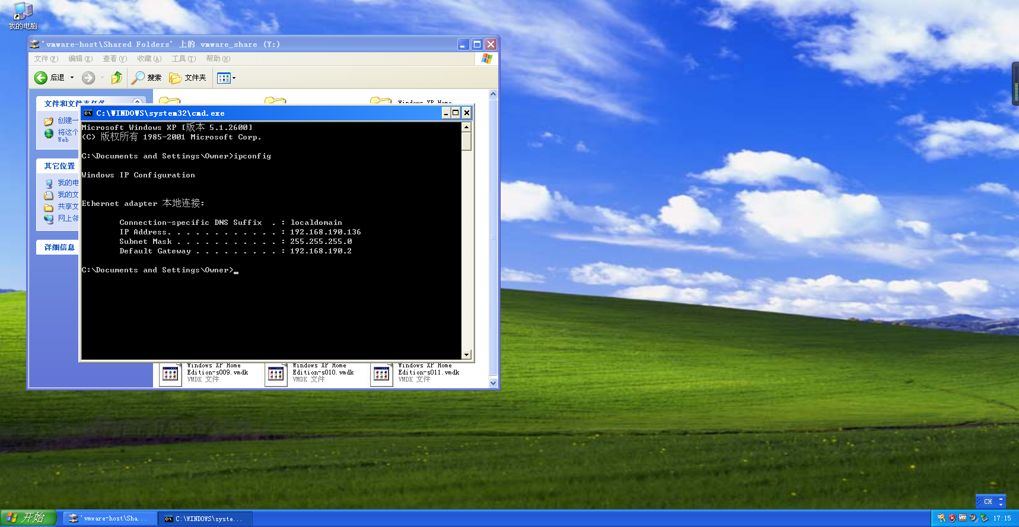Click the 17:15 taskbar clock
The image size is (1019, 527).
1002,519
